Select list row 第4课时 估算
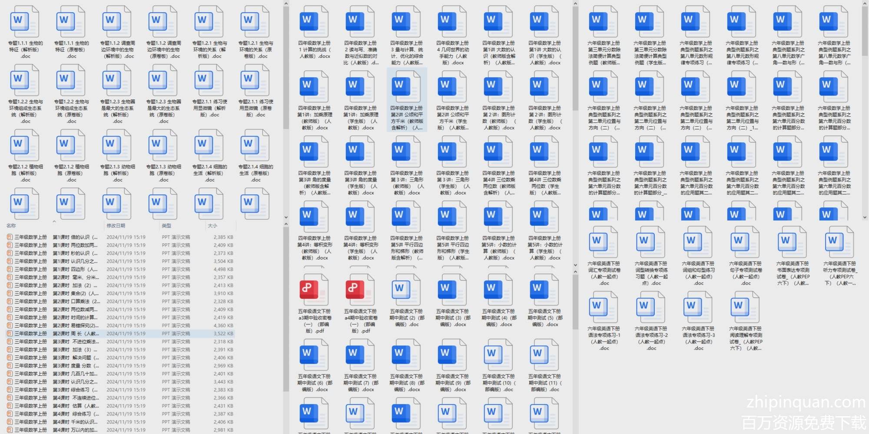Image resolution: width=869 pixels, height=434 pixels. (x=120, y=406)
